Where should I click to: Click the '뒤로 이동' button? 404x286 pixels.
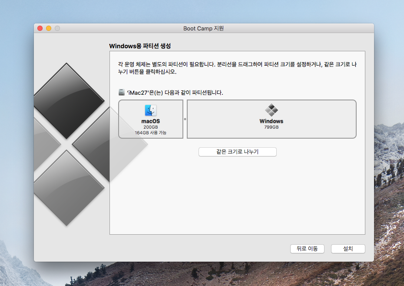point(307,249)
